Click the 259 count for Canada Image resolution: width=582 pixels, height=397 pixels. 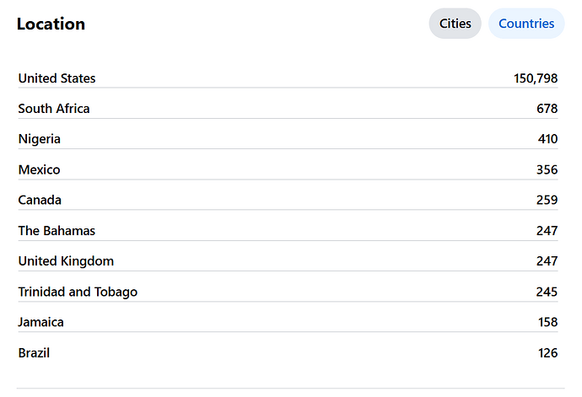(547, 200)
